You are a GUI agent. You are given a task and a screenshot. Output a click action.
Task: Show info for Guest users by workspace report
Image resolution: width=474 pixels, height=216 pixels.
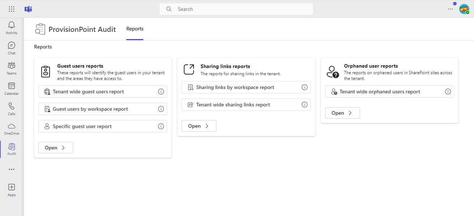161,109
